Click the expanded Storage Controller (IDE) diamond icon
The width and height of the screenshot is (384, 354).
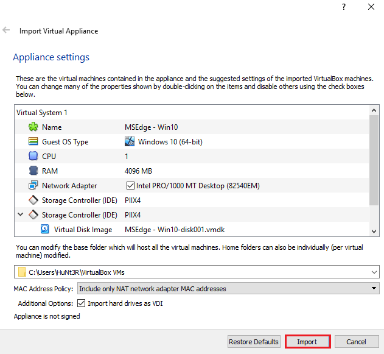click(33, 214)
